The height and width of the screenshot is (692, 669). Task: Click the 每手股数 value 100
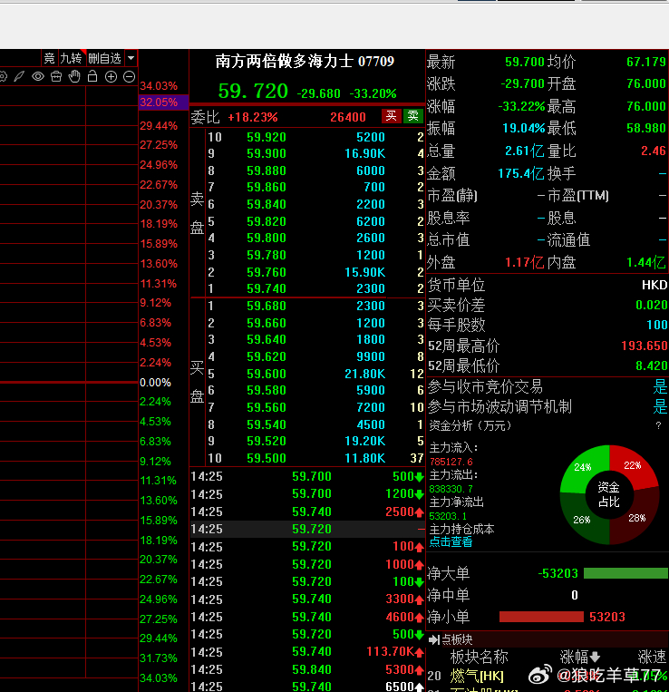657,326
